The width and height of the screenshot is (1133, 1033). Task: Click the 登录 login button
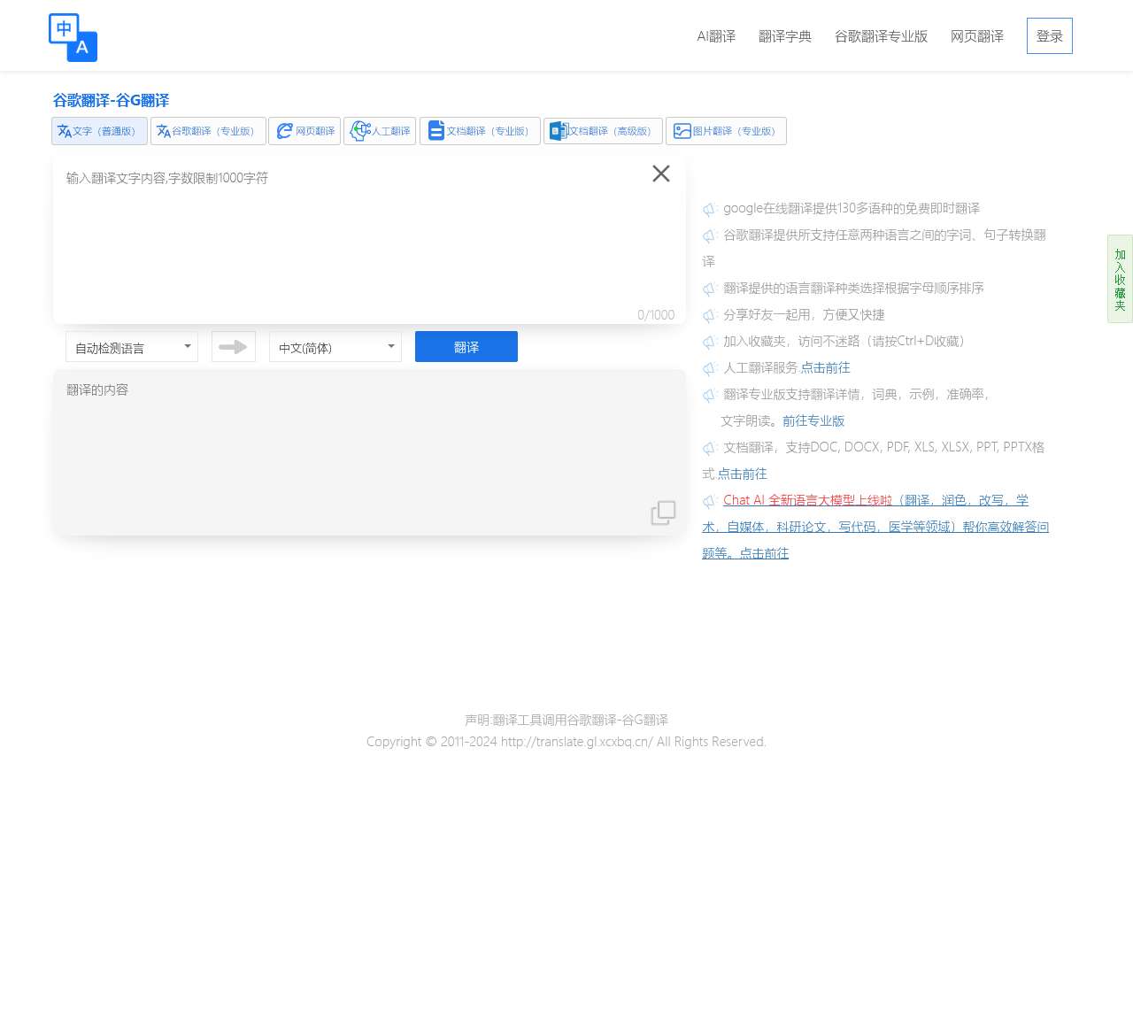tap(1050, 36)
